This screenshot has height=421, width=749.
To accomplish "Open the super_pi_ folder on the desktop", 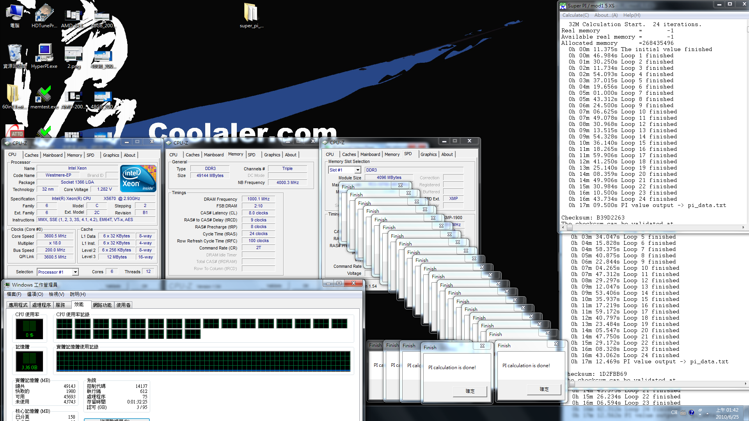I will [251, 16].
